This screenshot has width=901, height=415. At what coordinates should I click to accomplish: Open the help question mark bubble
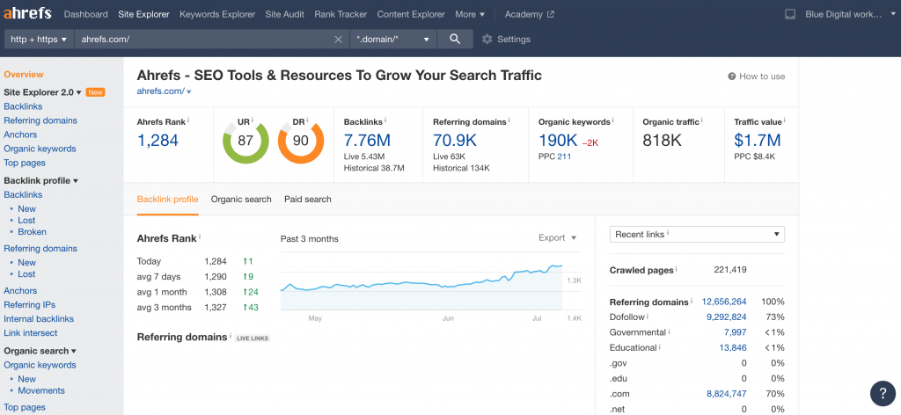coord(883,393)
